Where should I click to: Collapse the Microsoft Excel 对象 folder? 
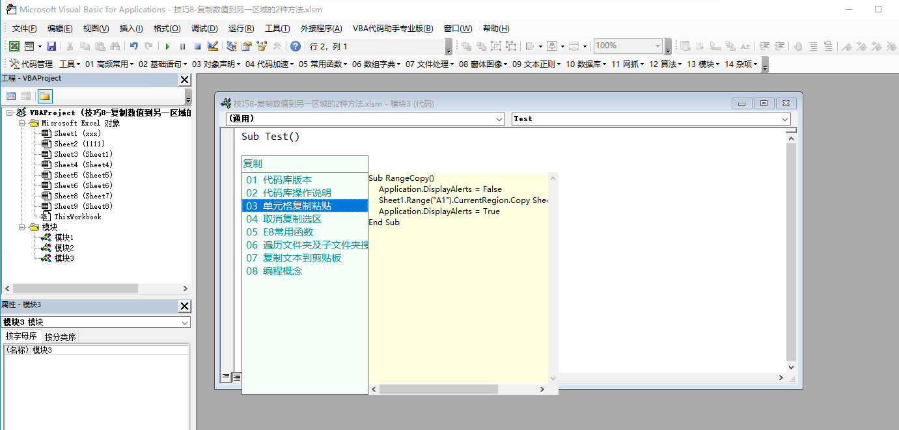[x=22, y=123]
